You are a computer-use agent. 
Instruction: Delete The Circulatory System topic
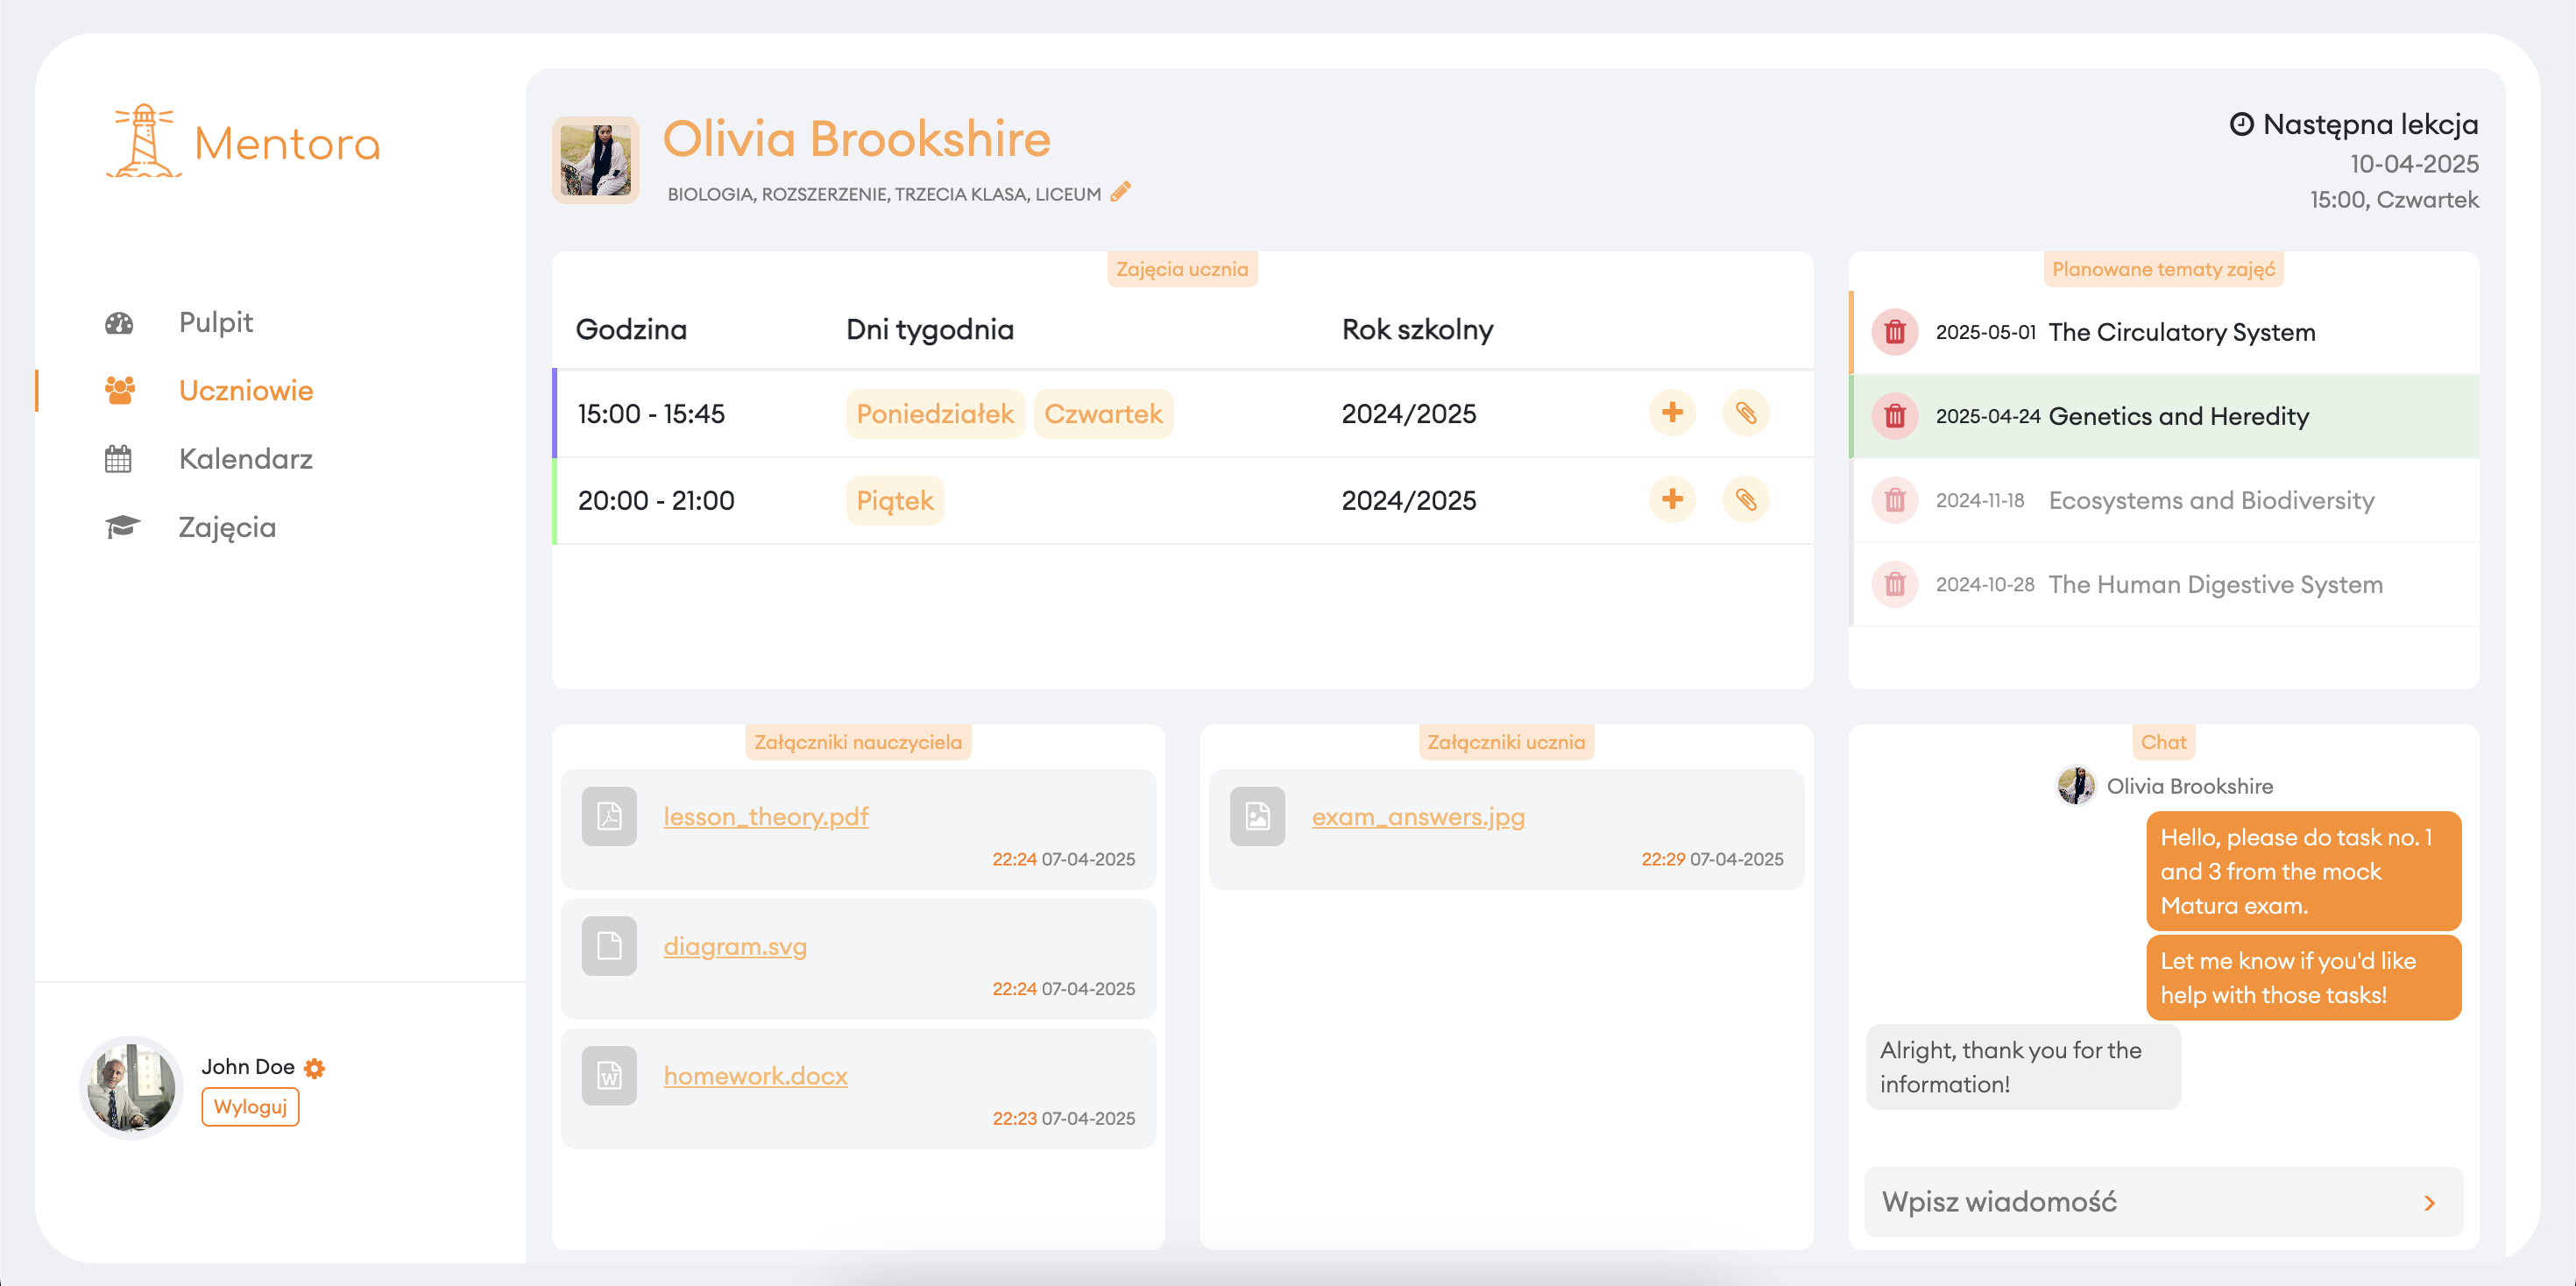1894,332
